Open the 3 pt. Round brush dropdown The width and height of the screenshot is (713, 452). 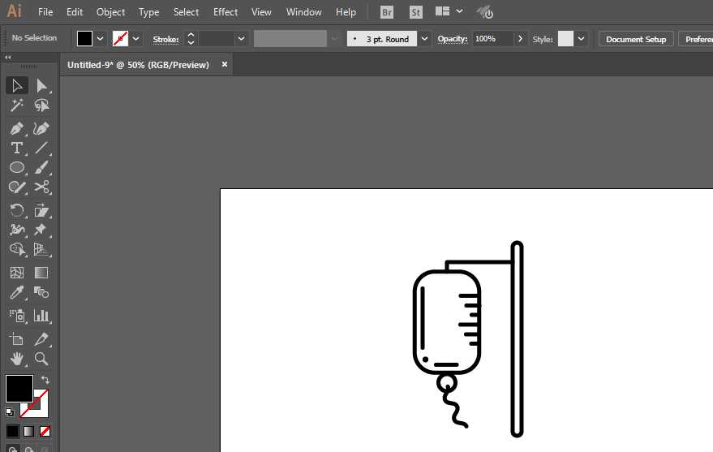pos(425,39)
